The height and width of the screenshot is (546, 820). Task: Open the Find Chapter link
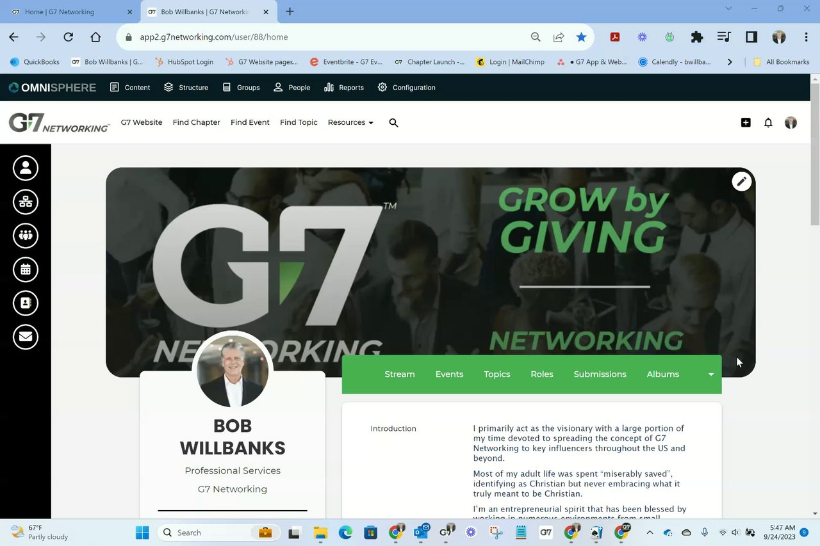click(197, 122)
